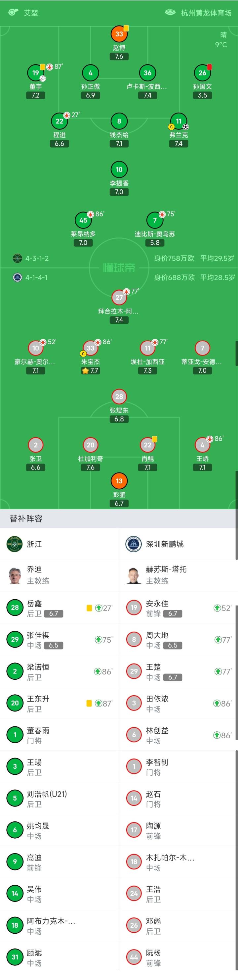Click the stadium icon beside 杭州黄龙体育场
The height and width of the screenshot is (980, 238).
point(170,12)
